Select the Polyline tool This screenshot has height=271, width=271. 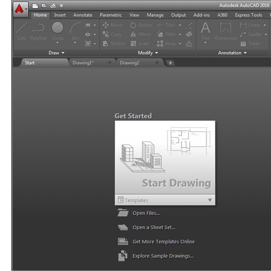click(38, 31)
